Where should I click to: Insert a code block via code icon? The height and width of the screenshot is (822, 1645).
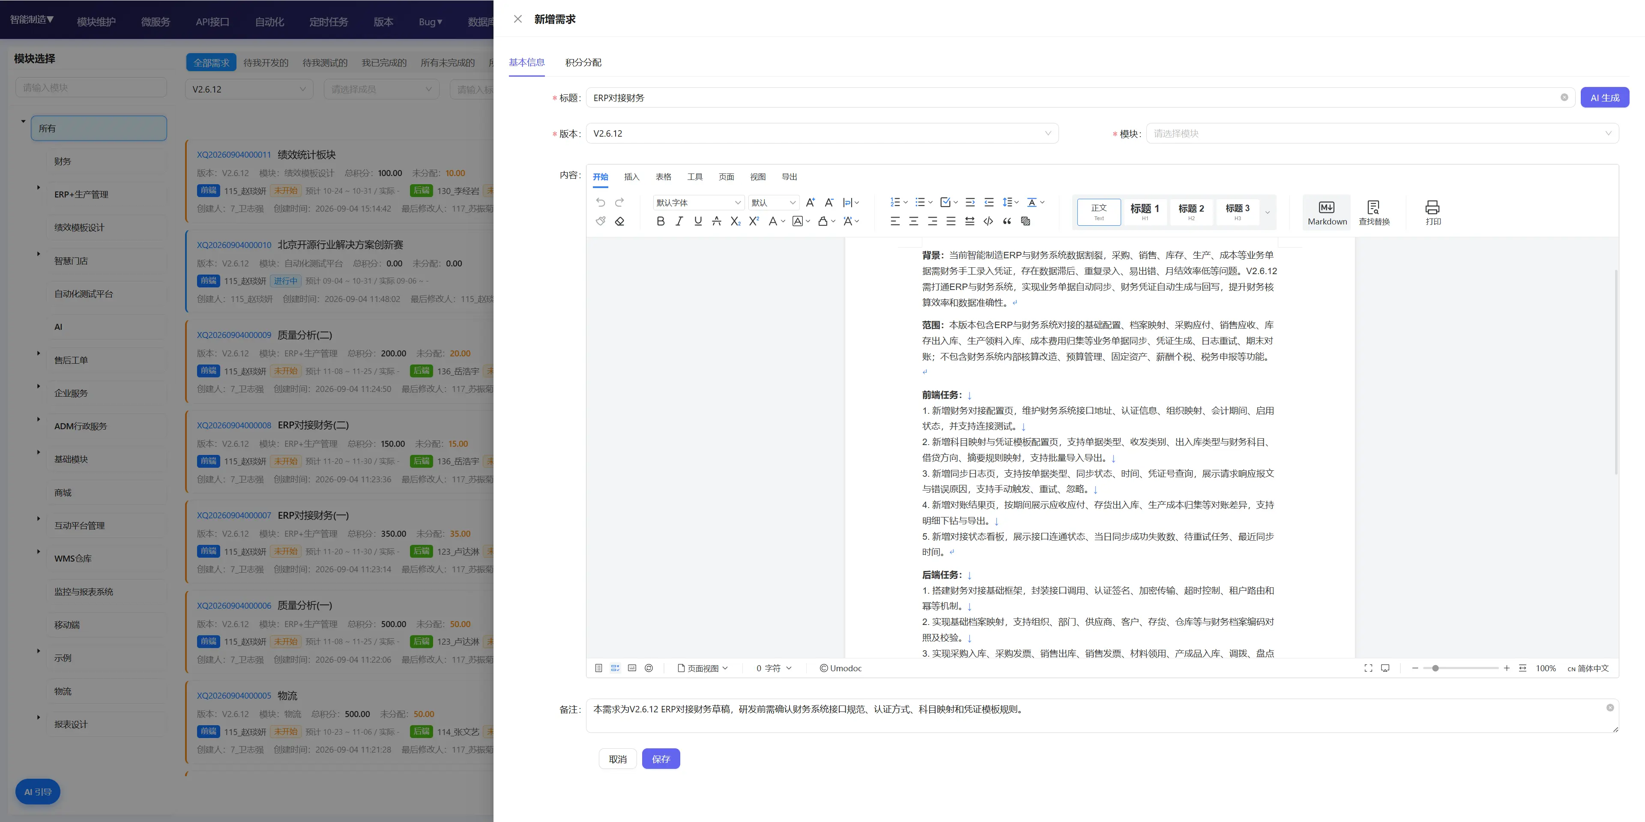[x=989, y=221]
